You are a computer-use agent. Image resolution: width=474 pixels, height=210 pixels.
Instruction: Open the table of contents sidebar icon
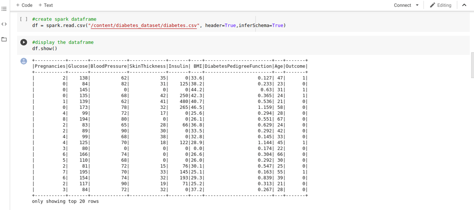click(x=4, y=9)
